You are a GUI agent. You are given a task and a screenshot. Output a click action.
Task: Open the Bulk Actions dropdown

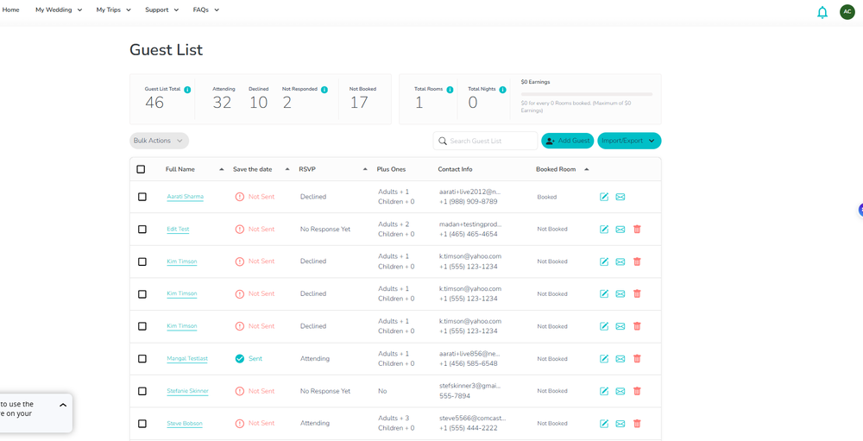click(x=159, y=141)
